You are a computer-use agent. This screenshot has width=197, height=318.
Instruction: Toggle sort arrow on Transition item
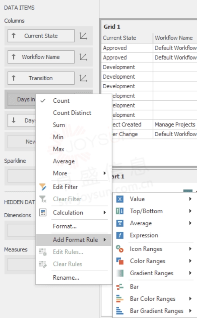(14, 78)
